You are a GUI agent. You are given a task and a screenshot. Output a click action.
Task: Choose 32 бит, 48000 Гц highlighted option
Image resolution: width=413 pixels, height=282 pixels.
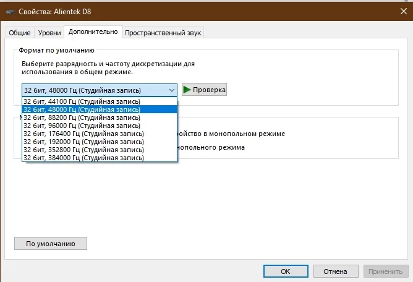pyautogui.click(x=100, y=109)
